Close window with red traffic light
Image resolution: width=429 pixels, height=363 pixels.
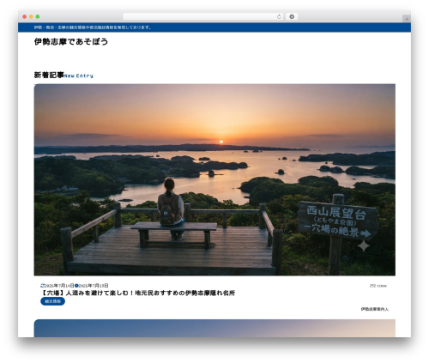pyautogui.click(x=25, y=17)
